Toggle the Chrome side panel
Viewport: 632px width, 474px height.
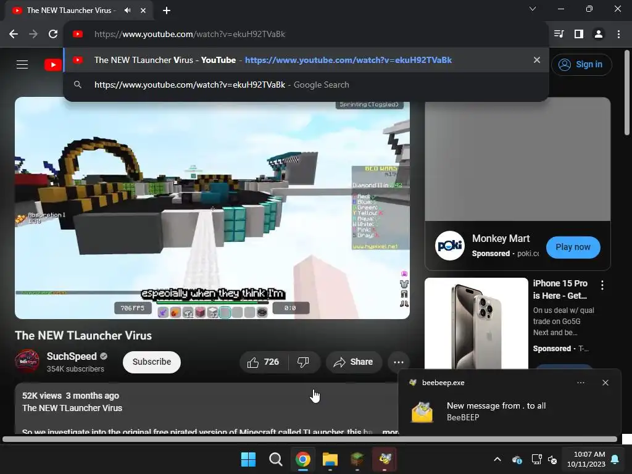(x=579, y=35)
